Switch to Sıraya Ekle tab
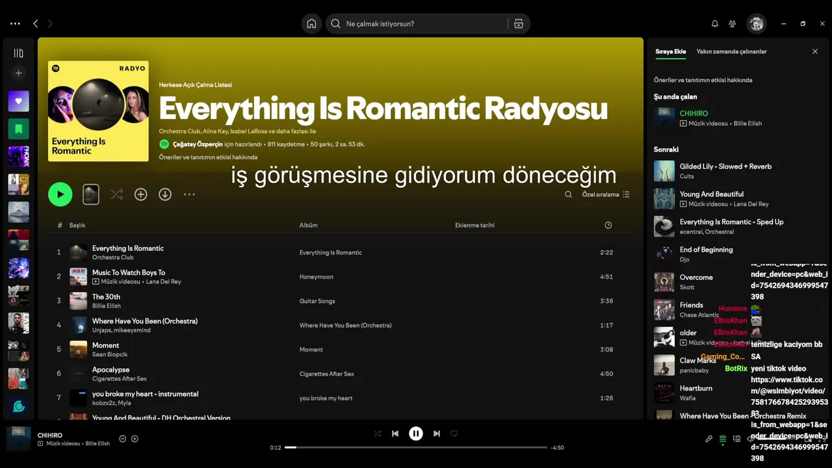This screenshot has height=468, width=832. 670,51
